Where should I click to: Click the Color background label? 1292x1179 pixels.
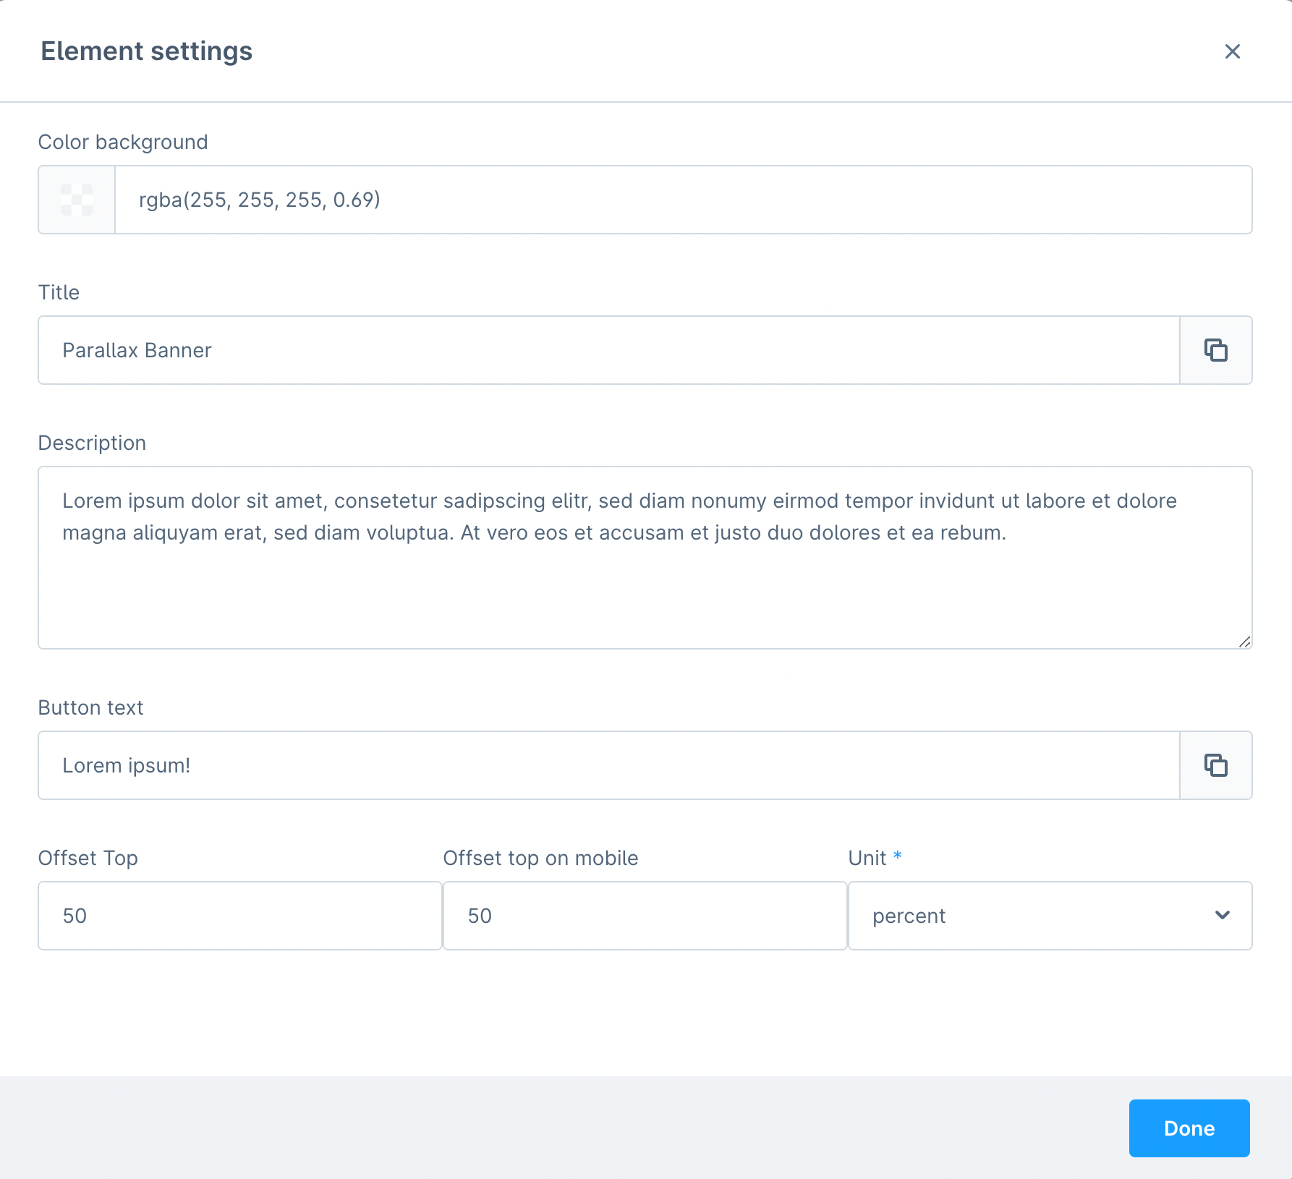(x=123, y=142)
